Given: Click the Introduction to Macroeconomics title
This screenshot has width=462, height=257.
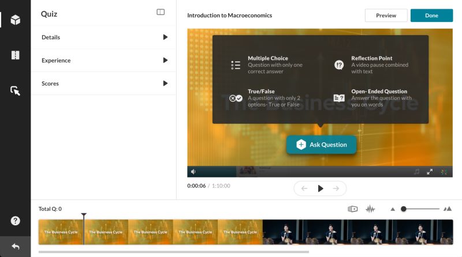Looking at the screenshot, I should tap(229, 16).
